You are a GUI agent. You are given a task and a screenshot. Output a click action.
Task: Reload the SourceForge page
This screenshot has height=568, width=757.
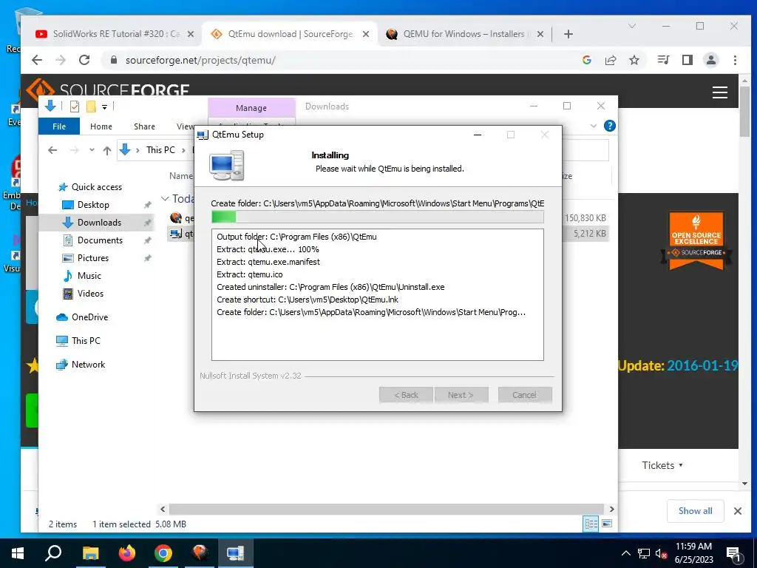[x=84, y=60]
